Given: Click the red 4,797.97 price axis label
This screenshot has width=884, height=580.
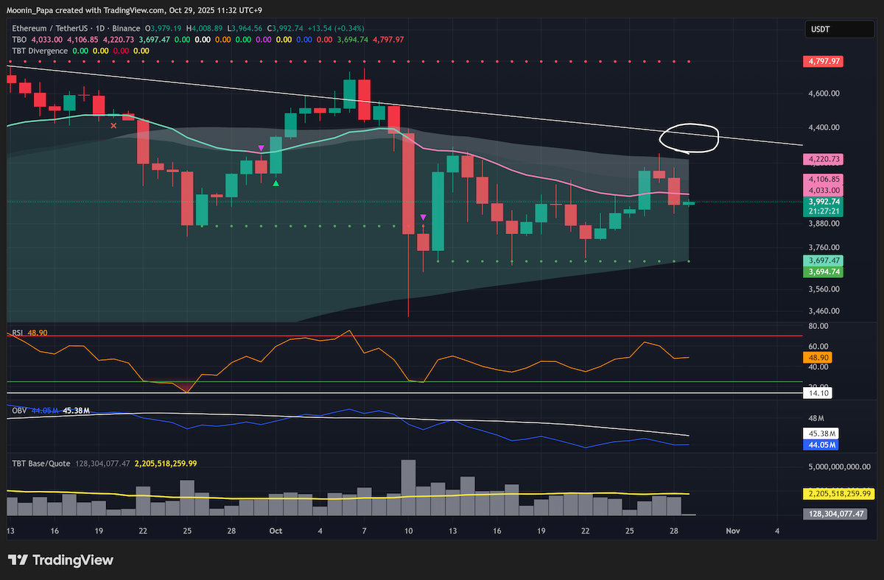Looking at the screenshot, I should point(822,61).
